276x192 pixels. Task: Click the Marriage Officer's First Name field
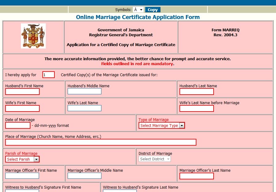(x=22, y=176)
